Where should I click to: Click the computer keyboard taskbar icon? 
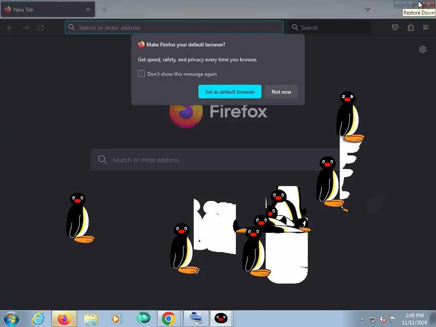pos(196,318)
